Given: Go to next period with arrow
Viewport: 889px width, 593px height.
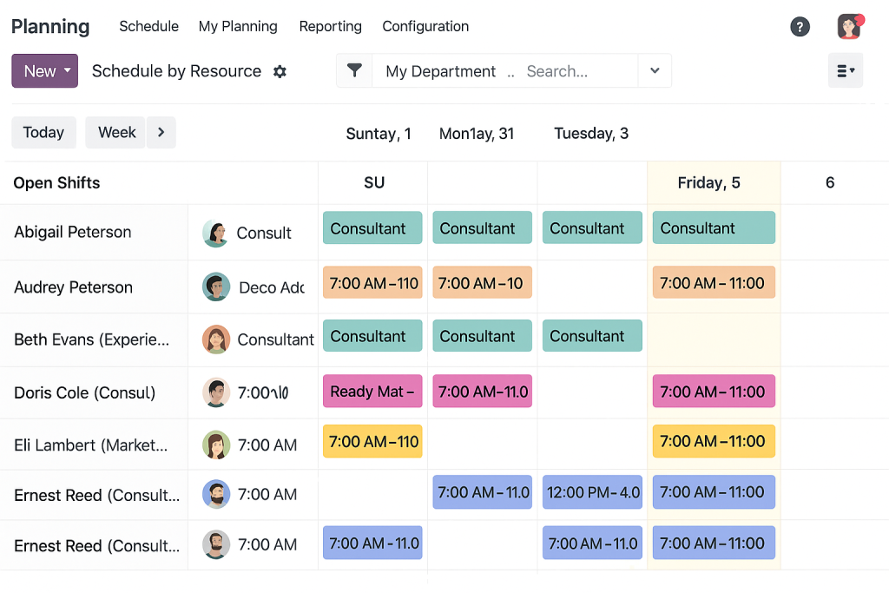Looking at the screenshot, I should point(161,132).
